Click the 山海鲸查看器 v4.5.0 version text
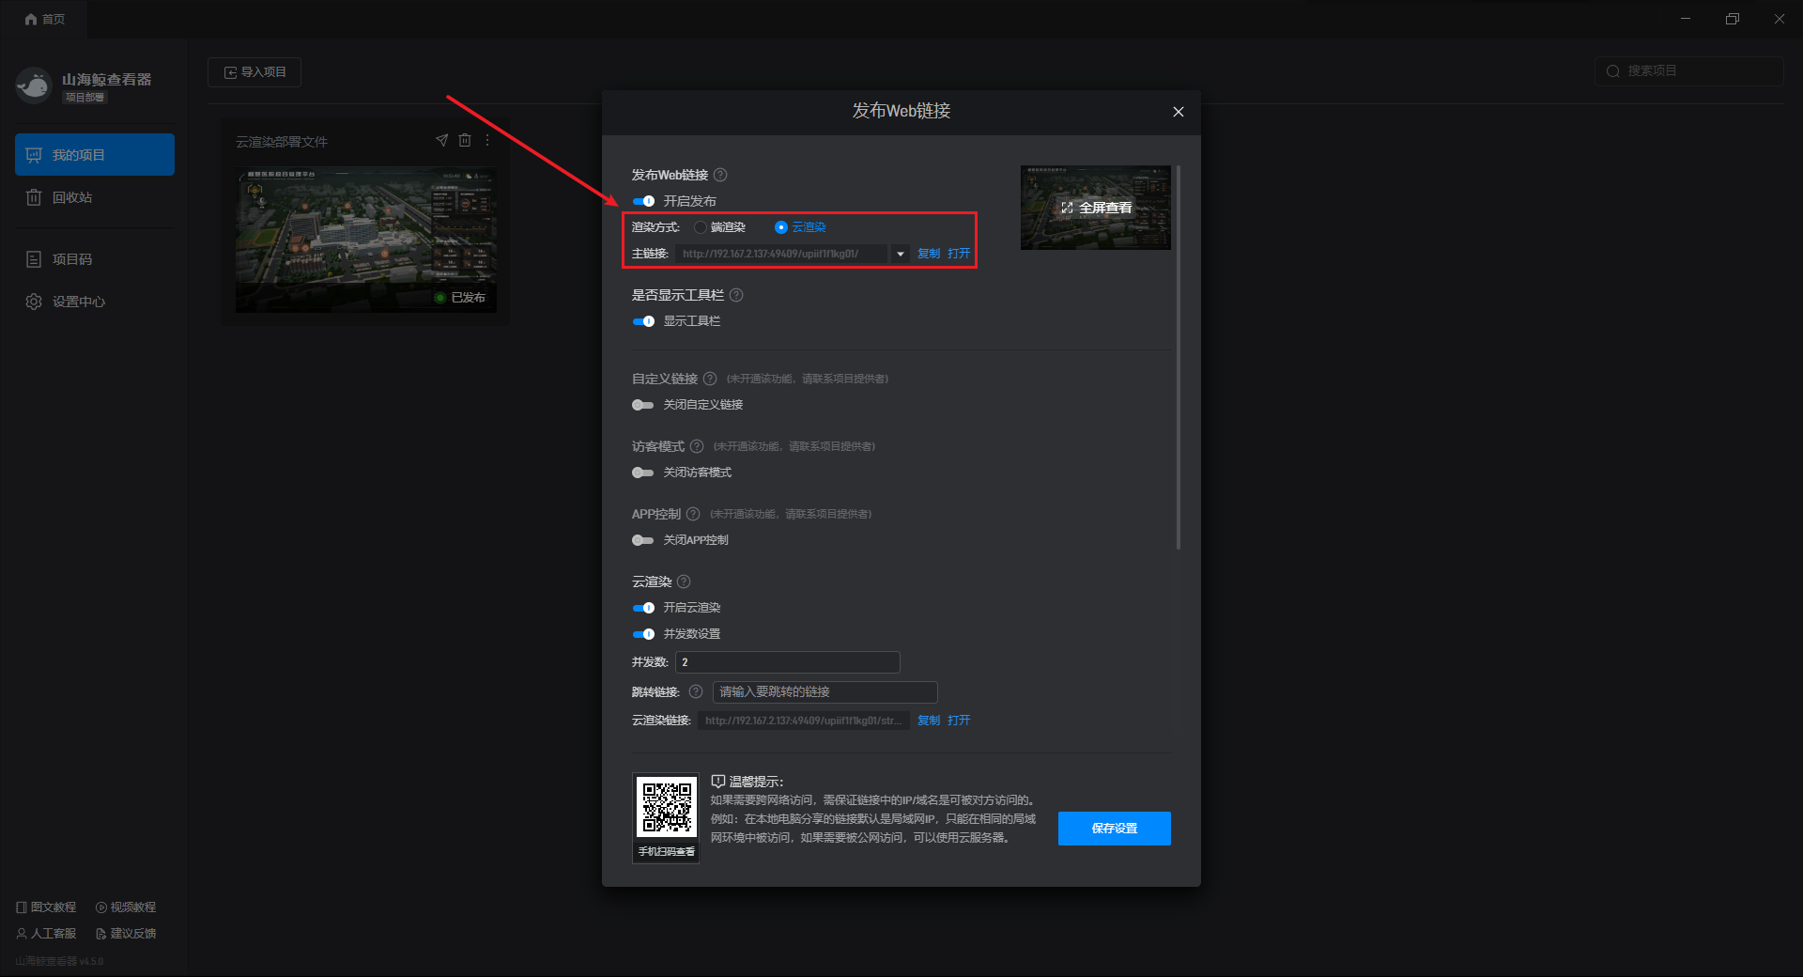Image resolution: width=1803 pixels, height=977 pixels. click(x=59, y=962)
